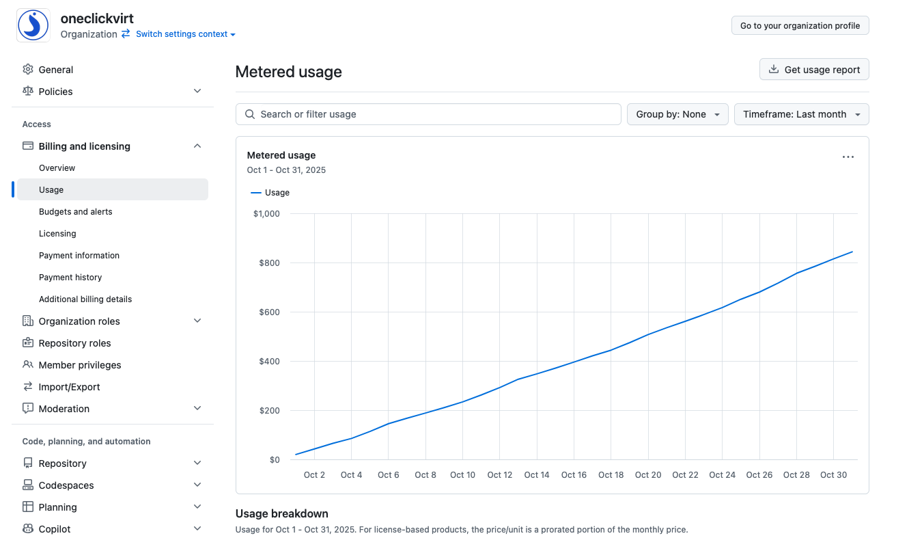This screenshot has height=538, width=909.
Task: Click the Get usage report button
Action: (814, 70)
